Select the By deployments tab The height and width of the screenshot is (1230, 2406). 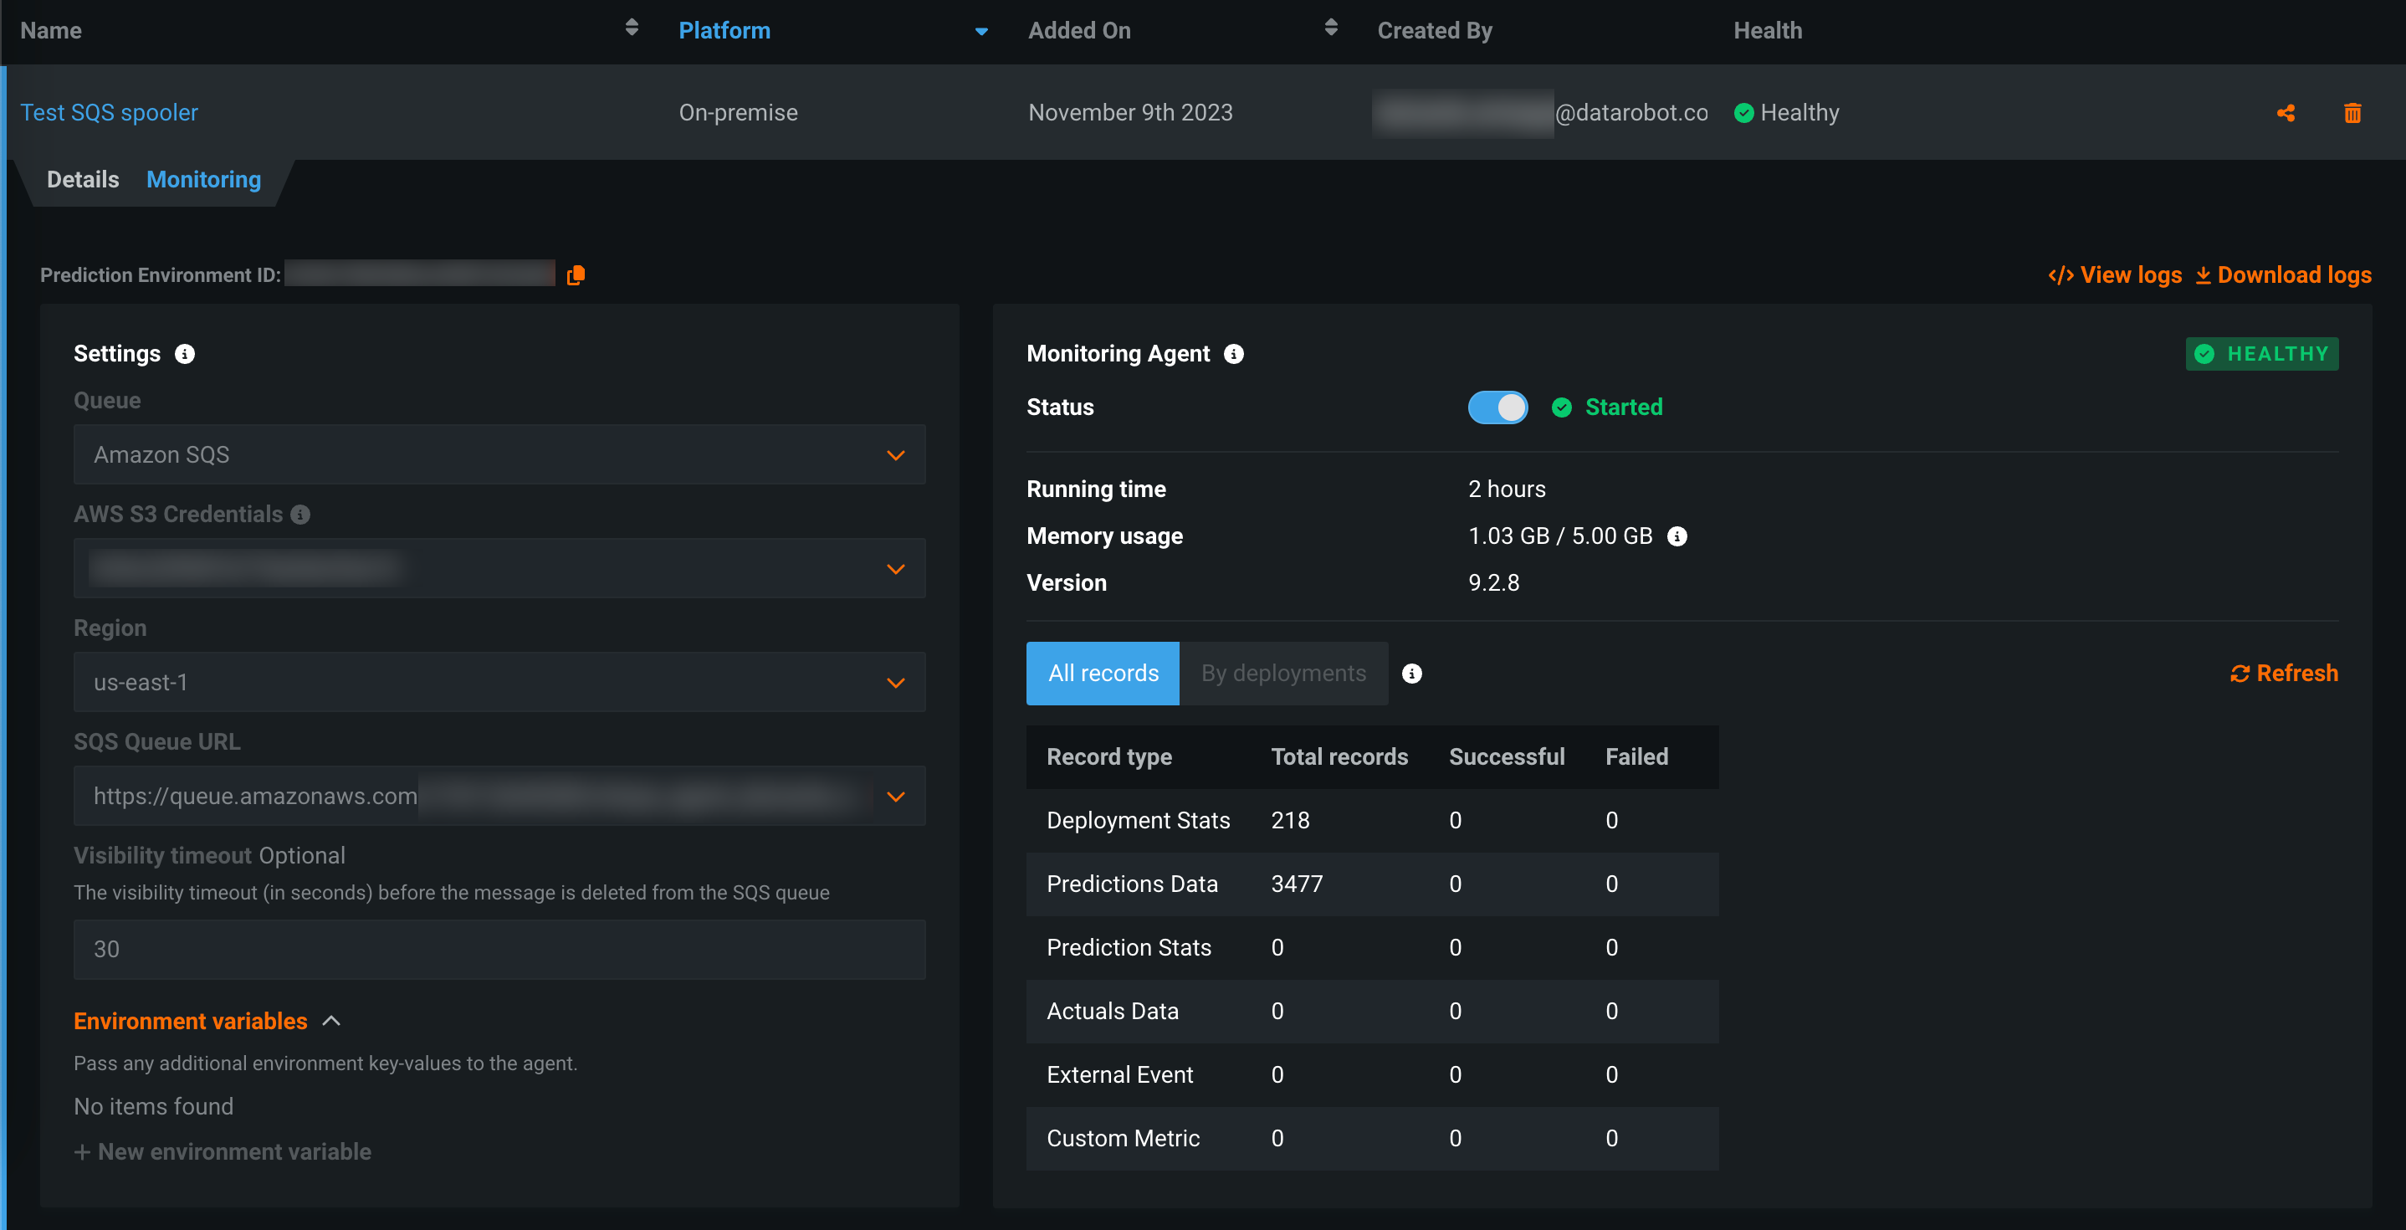1282,674
